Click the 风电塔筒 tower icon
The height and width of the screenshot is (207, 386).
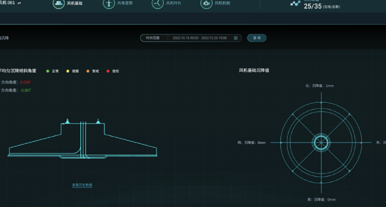pyautogui.click(x=109, y=3)
